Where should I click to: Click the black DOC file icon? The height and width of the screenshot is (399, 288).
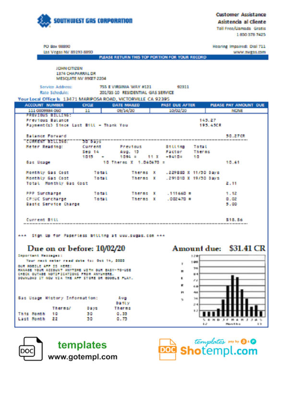pyautogui.click(x=31, y=349)
